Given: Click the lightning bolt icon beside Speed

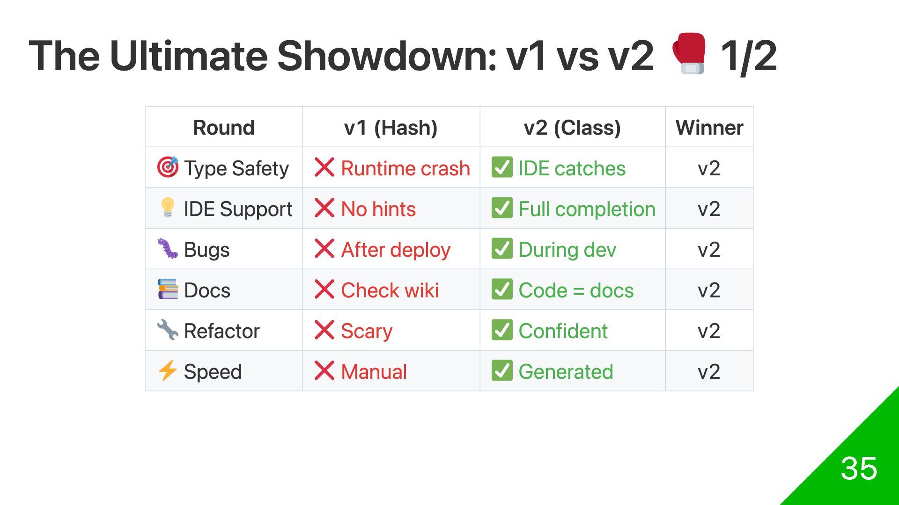Looking at the screenshot, I should 168,370.
